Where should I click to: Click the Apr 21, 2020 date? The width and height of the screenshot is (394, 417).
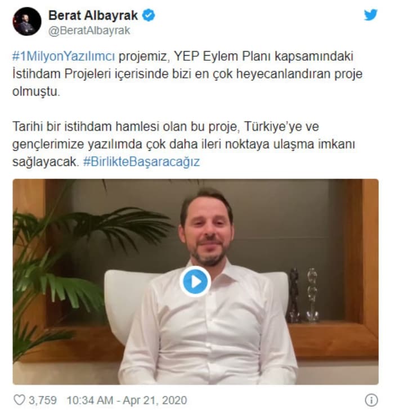pos(155,400)
